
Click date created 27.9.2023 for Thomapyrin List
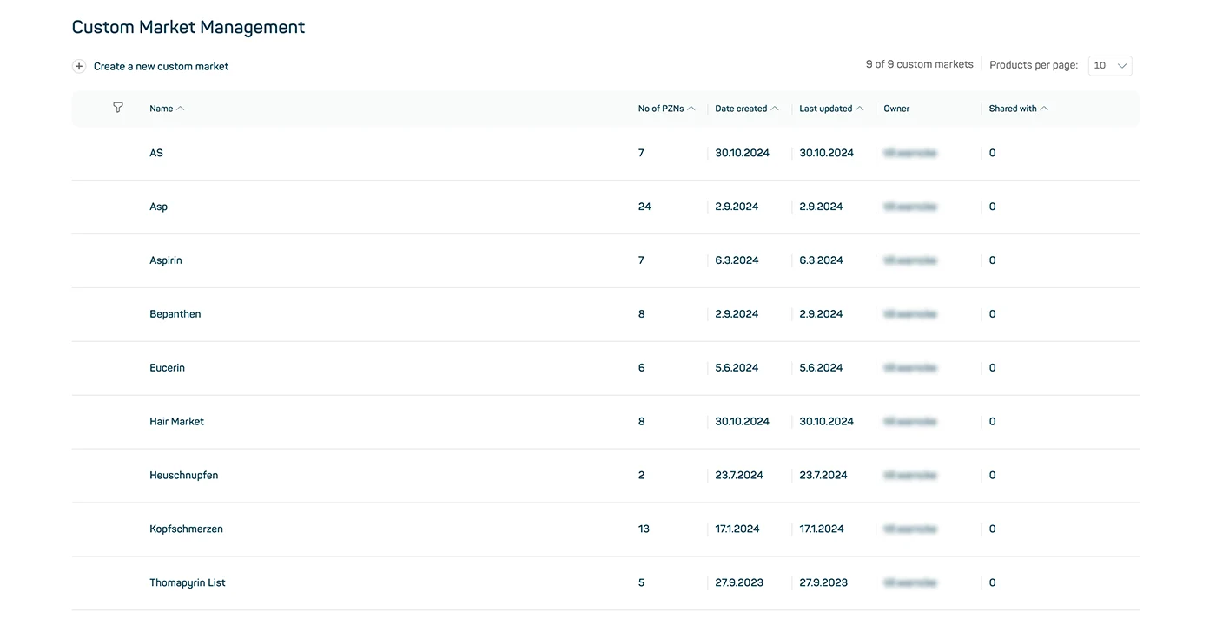[x=739, y=583]
